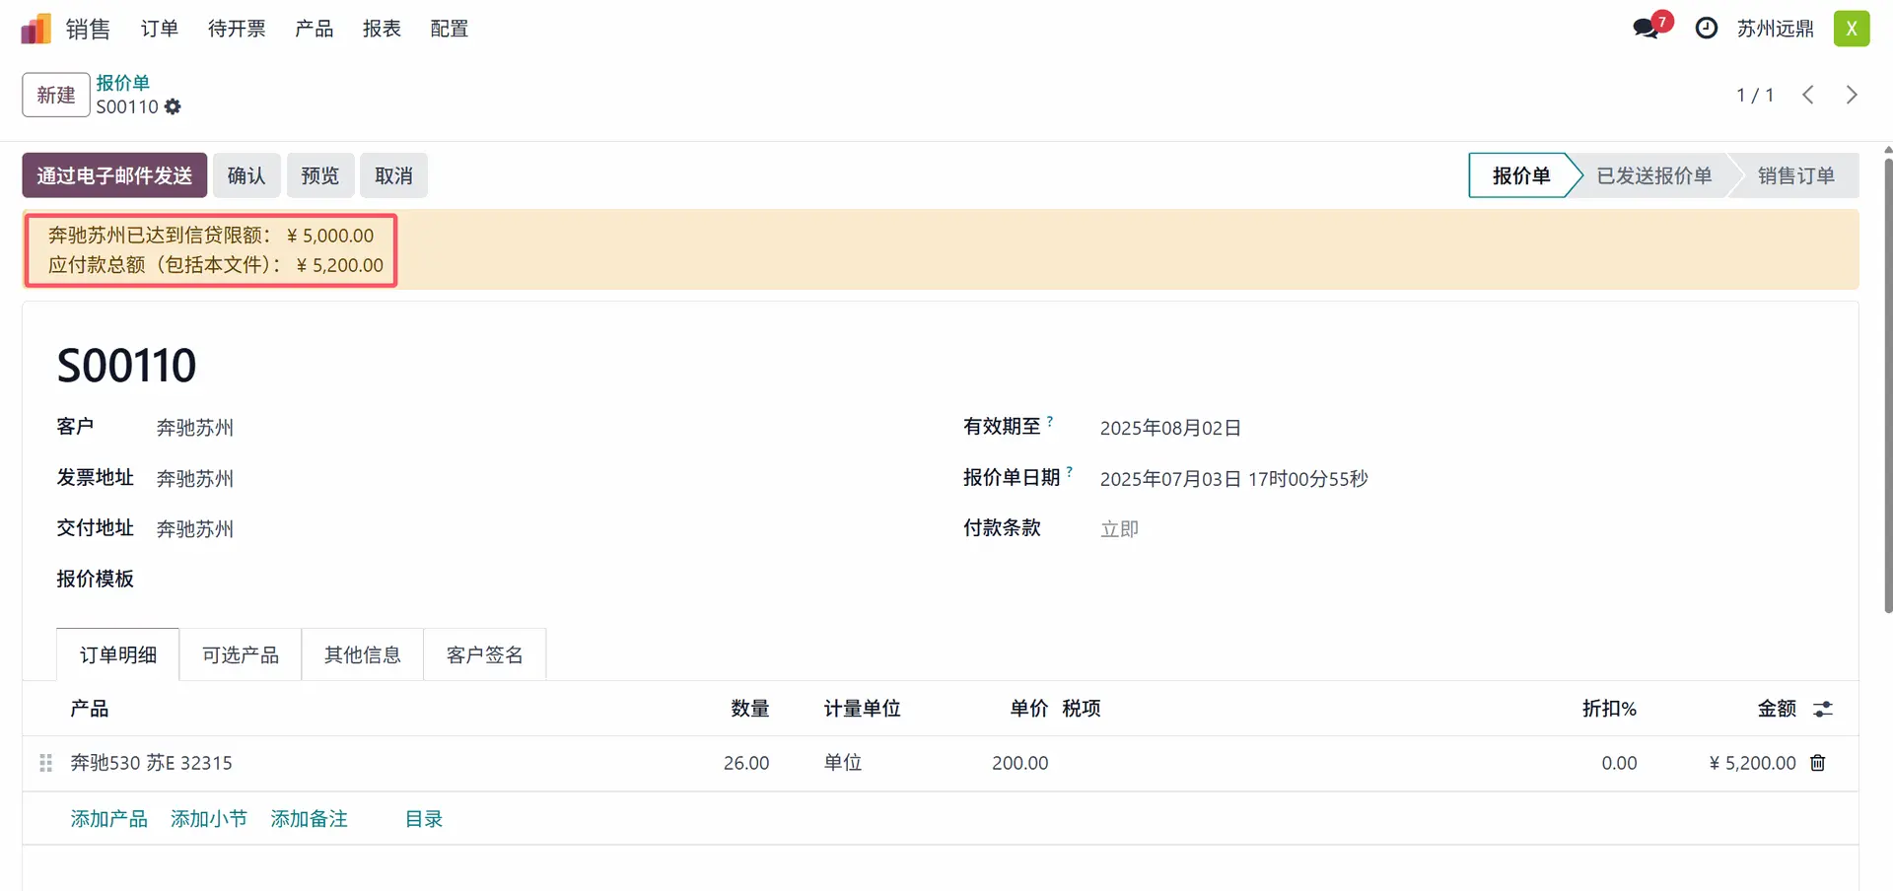This screenshot has height=891, width=1893.
Task: Click the 销售 app title
Action: tap(88, 29)
